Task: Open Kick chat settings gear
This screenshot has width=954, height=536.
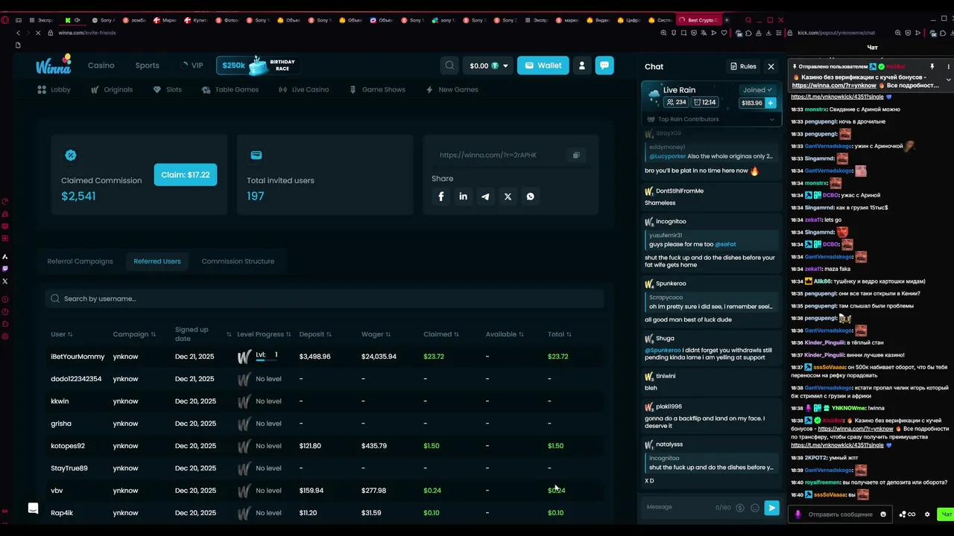Action: tap(927, 514)
